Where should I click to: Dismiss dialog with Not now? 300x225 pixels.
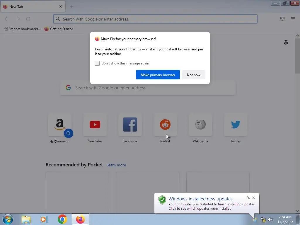(194, 75)
